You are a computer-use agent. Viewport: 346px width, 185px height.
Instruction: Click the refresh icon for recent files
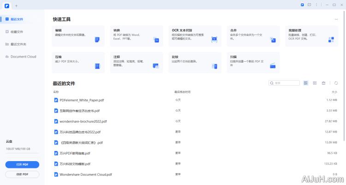point(336,83)
